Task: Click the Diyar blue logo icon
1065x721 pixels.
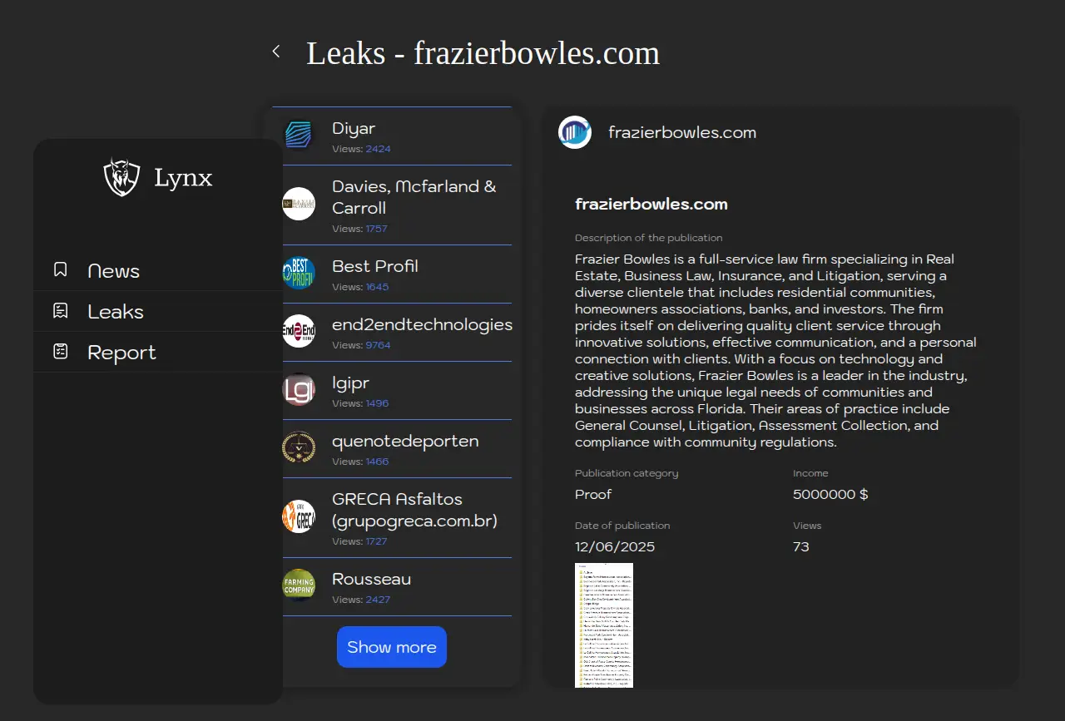Action: pyautogui.click(x=299, y=135)
